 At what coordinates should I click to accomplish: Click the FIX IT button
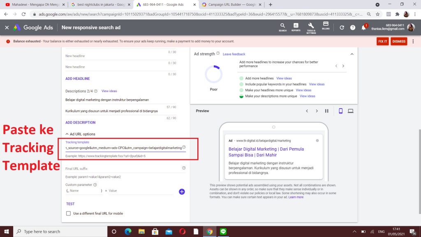click(x=382, y=42)
